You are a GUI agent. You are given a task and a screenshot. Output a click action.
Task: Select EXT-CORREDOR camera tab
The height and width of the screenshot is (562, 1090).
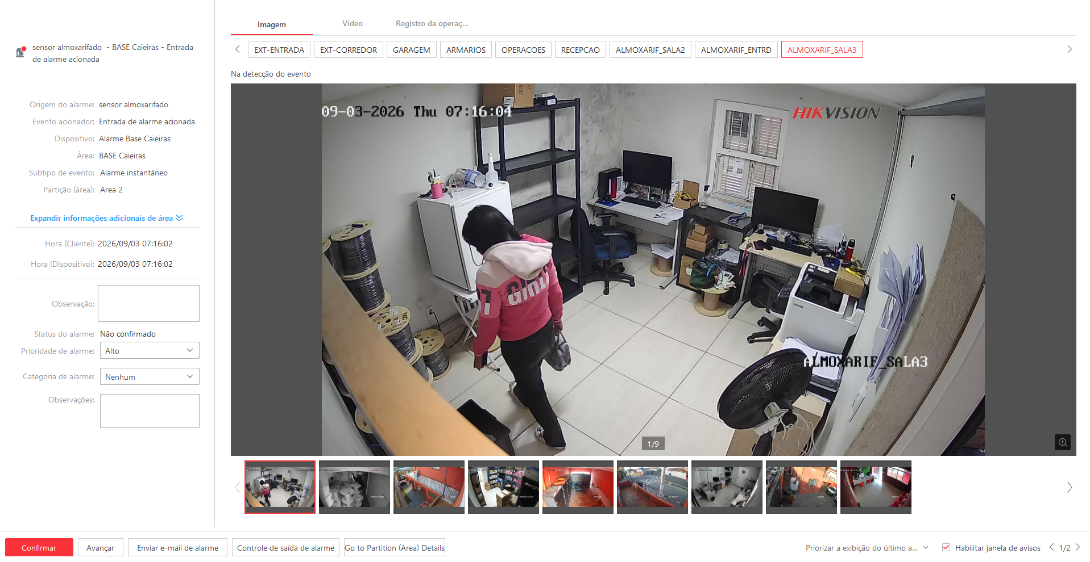[x=349, y=49]
